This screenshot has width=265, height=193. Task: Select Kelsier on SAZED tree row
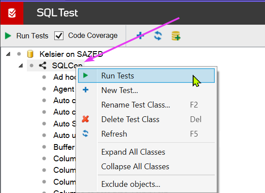pyautogui.click(x=71, y=54)
